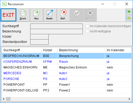Image resolution: width=133 pixels, height=103 pixels.
Task: Cancel using the Abbruch button
Action: click(x=90, y=15)
